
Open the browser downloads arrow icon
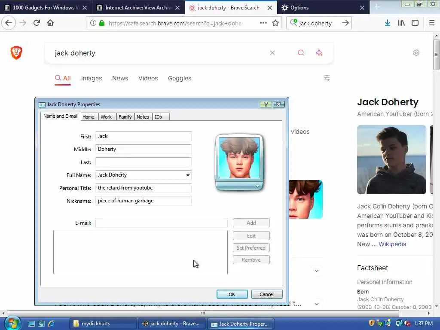388,23
